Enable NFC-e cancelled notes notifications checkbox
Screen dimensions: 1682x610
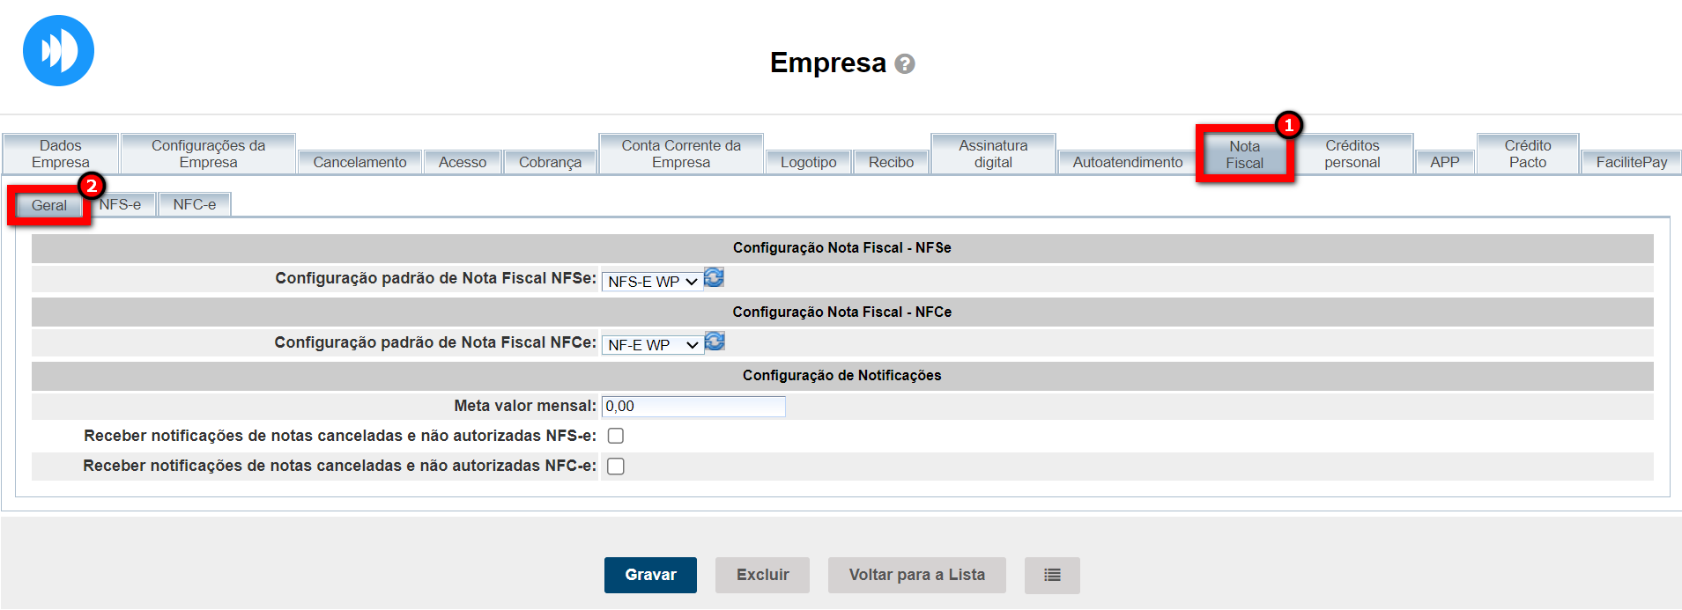tap(616, 467)
